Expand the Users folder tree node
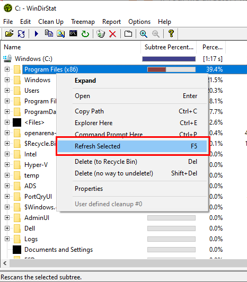 coord(7,91)
